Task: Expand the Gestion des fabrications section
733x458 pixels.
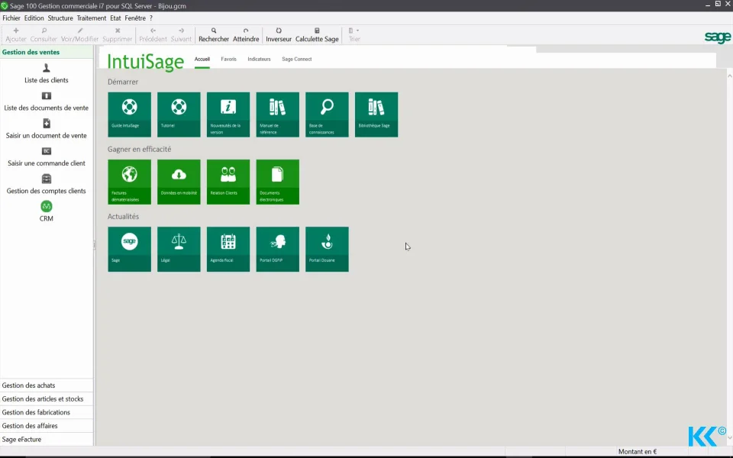Action: 47,413
